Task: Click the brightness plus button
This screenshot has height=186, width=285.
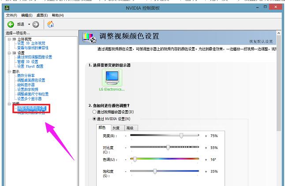Action: 206,136
